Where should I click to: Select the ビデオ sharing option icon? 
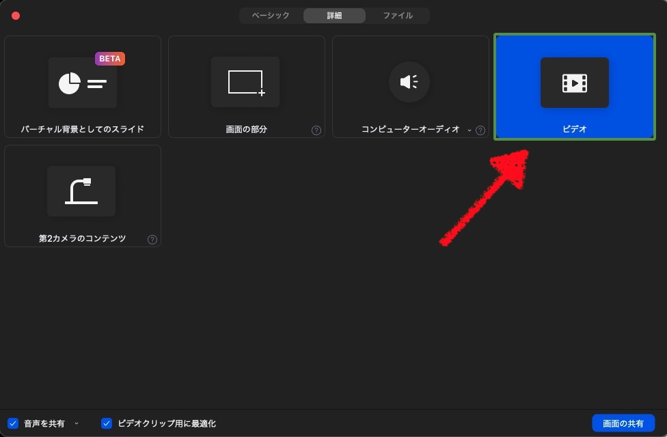click(574, 82)
